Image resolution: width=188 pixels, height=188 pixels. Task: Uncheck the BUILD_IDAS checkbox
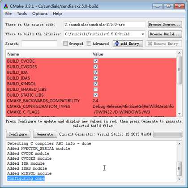(x=96, y=78)
